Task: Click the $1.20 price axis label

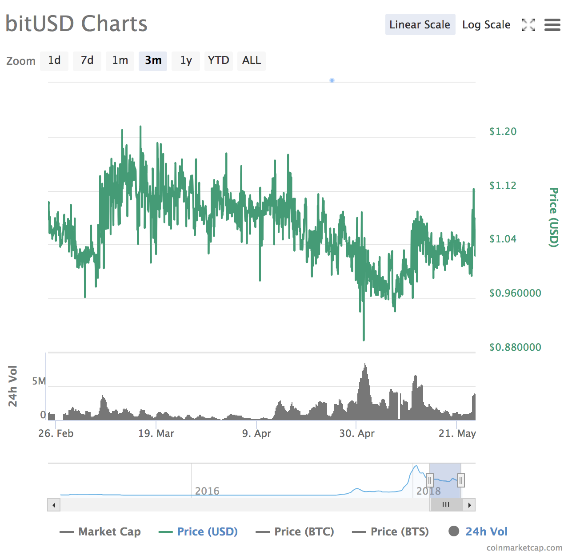Action: pos(503,131)
